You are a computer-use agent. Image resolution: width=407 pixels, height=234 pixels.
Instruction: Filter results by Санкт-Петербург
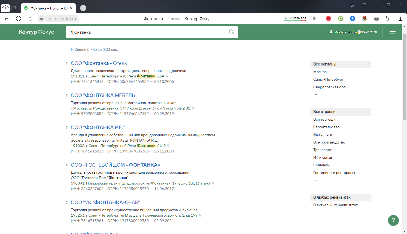click(x=328, y=79)
